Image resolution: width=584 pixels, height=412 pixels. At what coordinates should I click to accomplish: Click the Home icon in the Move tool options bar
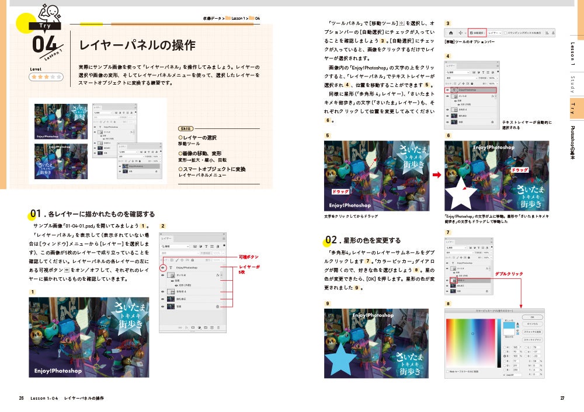click(451, 33)
